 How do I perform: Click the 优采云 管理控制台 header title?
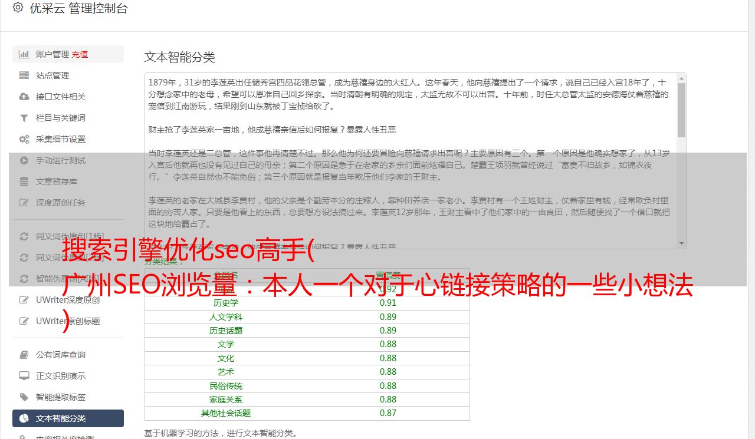pyautogui.click(x=78, y=8)
